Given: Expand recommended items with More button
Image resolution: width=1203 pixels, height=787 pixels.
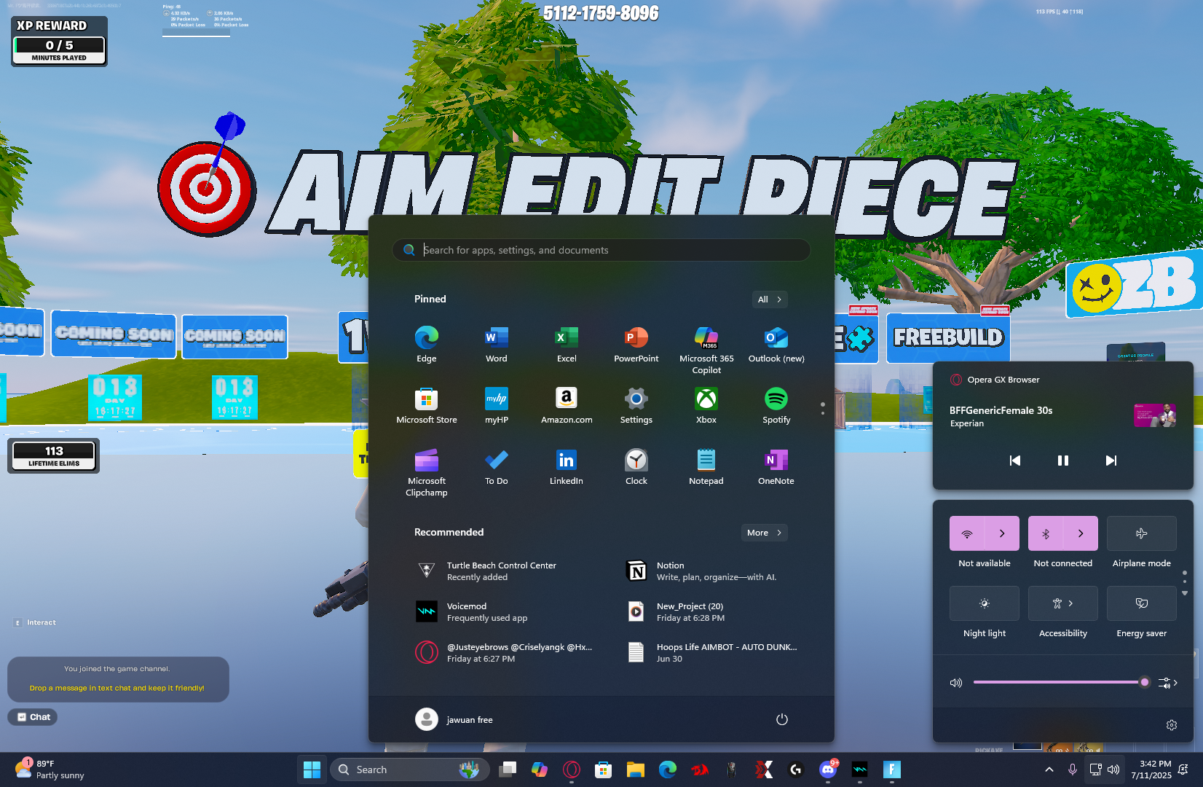Looking at the screenshot, I should coord(764,533).
